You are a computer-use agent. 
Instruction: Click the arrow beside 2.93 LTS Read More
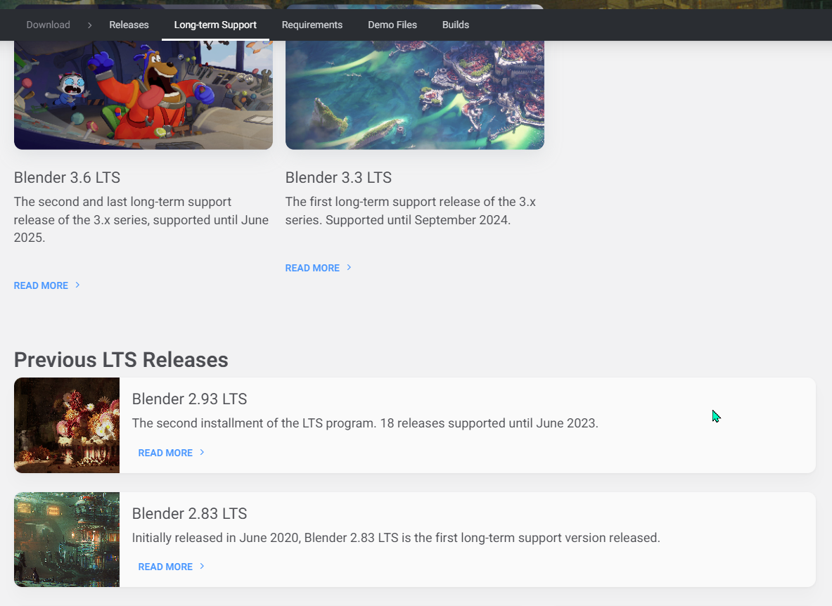tap(202, 453)
